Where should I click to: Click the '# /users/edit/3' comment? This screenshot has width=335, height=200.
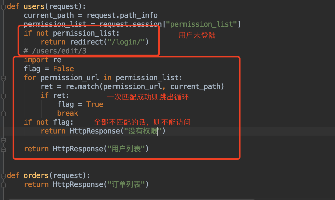coord(55,51)
